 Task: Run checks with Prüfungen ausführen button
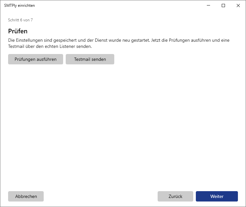pos(36,59)
